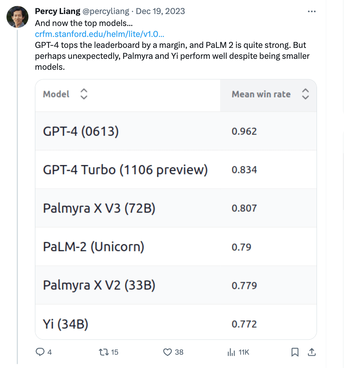This screenshot has height=368, width=344.
Task: Open view analytics bar chart icon
Action: coord(231,352)
